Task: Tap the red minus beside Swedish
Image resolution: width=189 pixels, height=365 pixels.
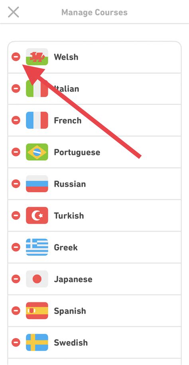Action: [x=16, y=342]
